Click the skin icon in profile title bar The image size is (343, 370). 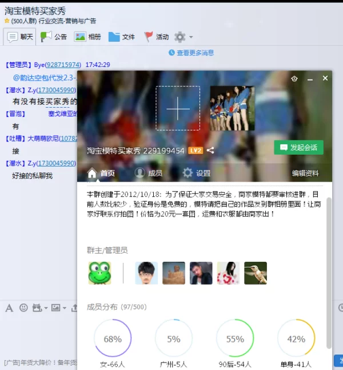pyautogui.click(x=294, y=78)
